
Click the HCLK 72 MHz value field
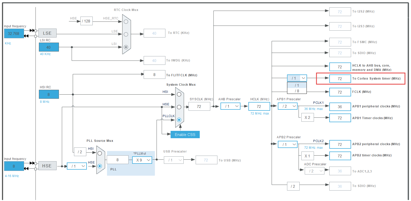pos(259,106)
